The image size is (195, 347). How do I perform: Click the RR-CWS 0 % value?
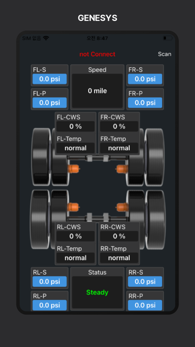pyautogui.click(x=119, y=236)
